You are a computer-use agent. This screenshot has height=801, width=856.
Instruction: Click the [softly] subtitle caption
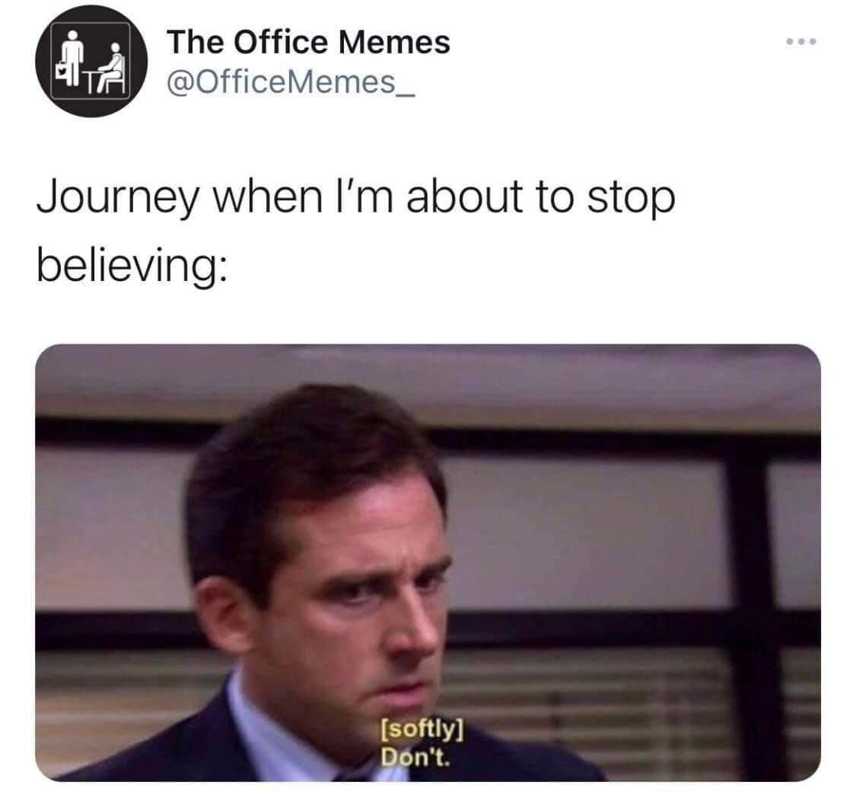click(422, 730)
